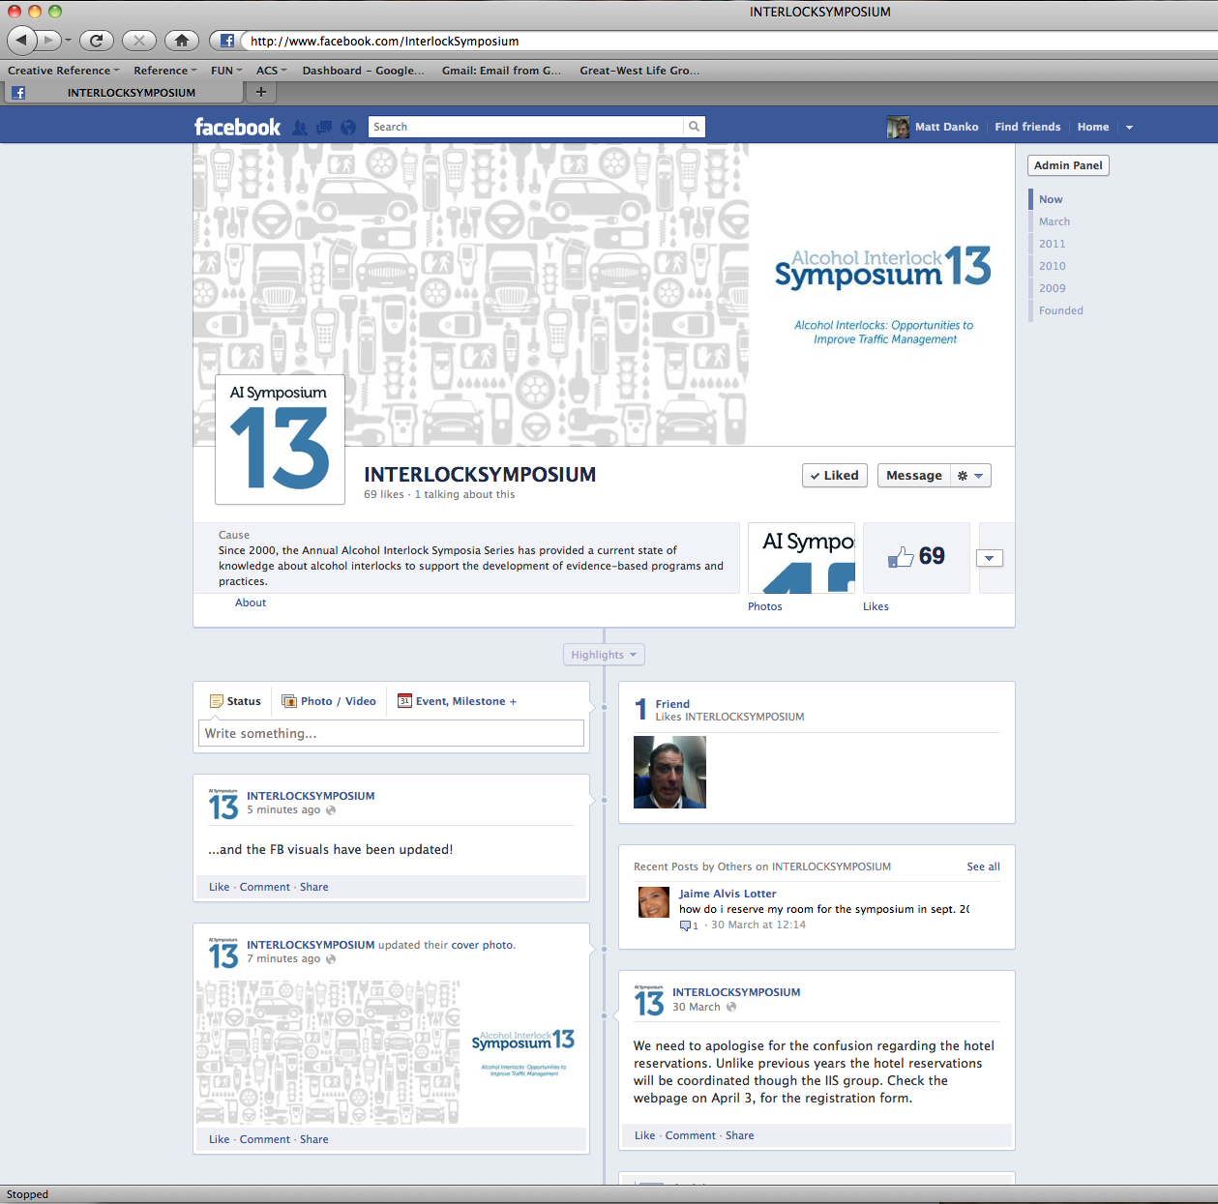
Task: Click the Facebook favicon in address bar
Action: [226, 41]
